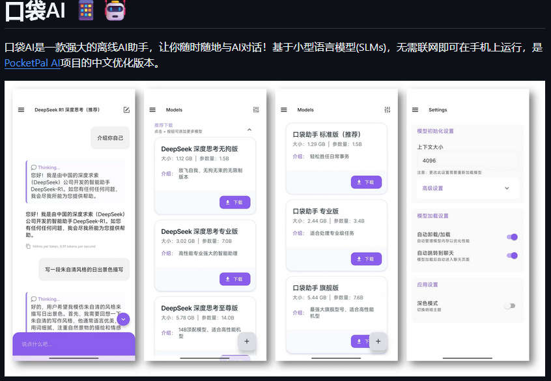Click the 模型初始化设置 section heading
Screen dimensions: 551x381
(435, 131)
